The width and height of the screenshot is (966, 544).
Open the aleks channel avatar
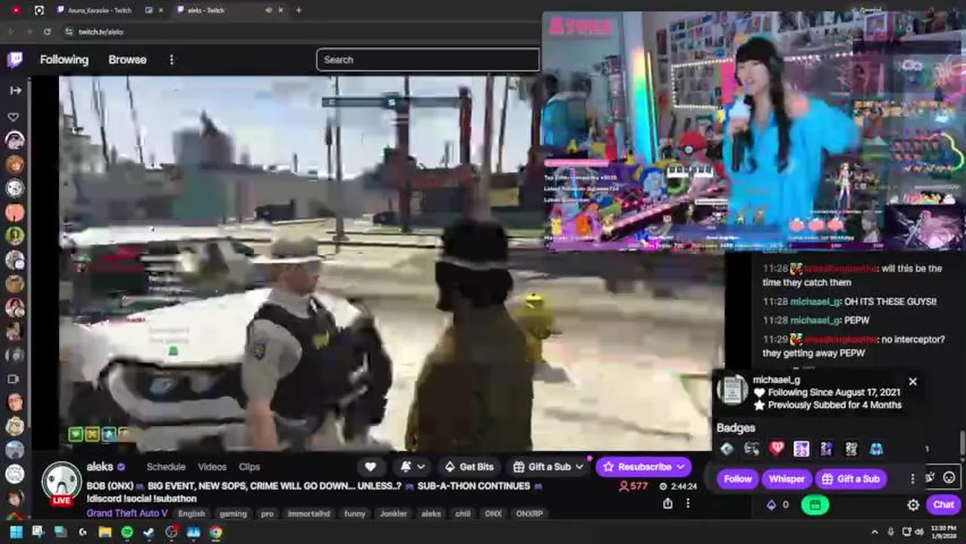pyautogui.click(x=61, y=481)
